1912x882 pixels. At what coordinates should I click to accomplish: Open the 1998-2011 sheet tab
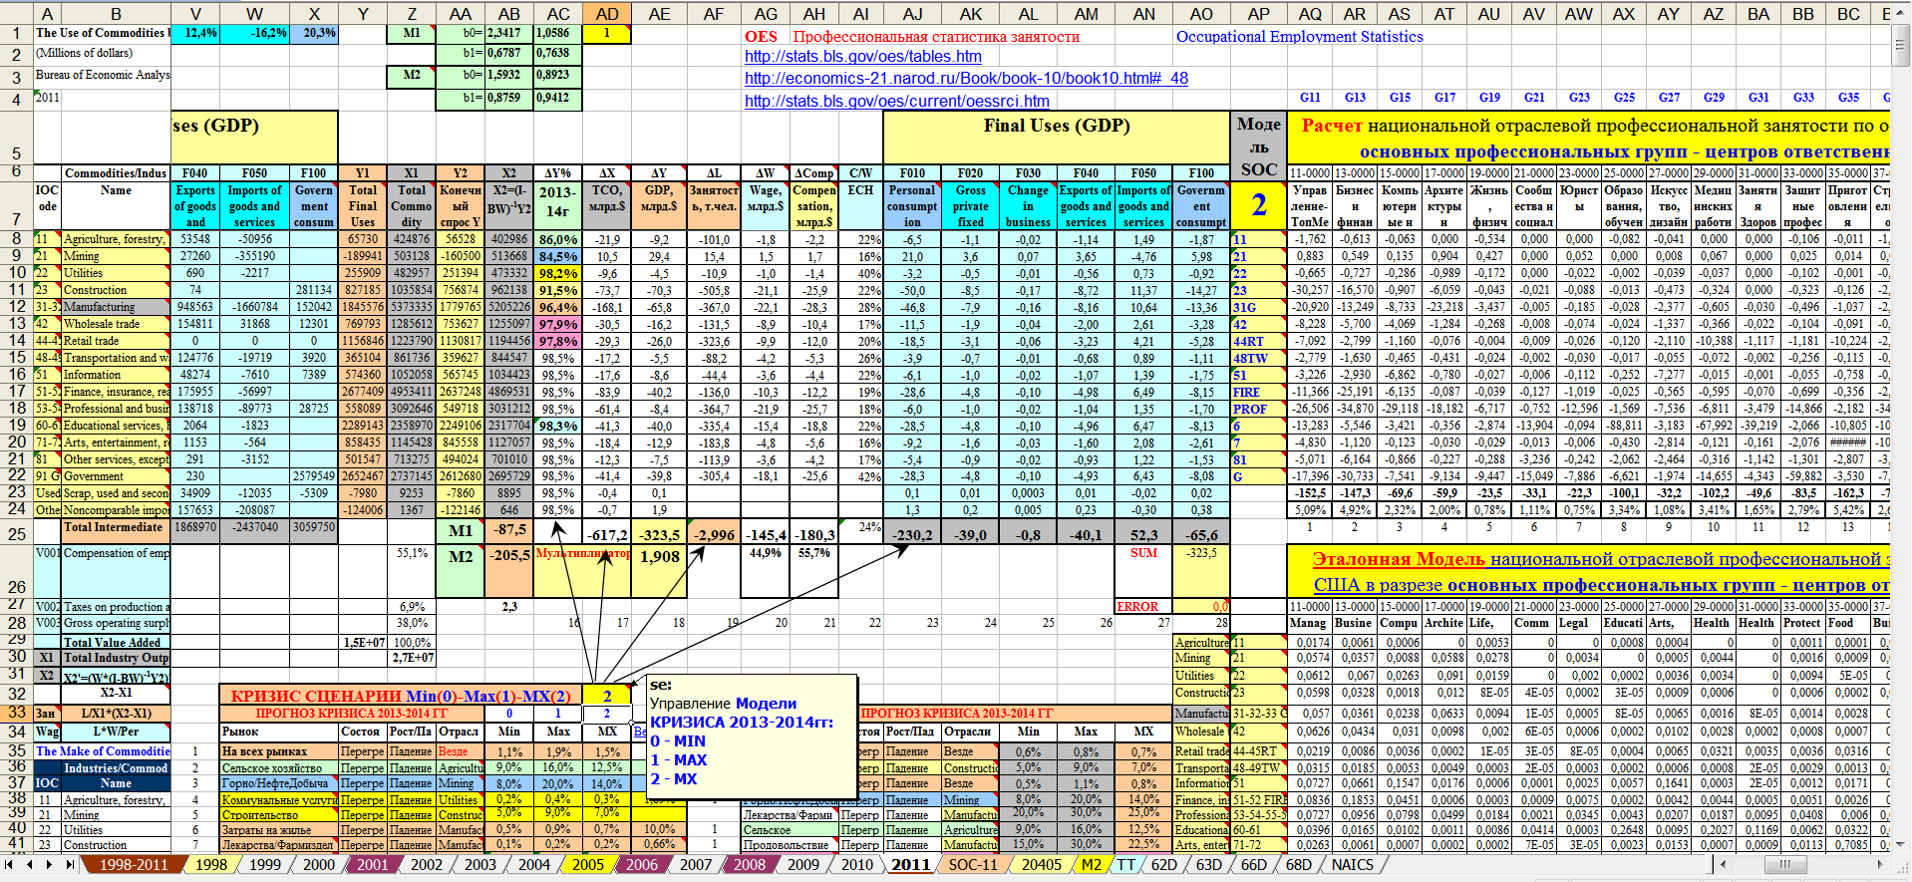132,865
